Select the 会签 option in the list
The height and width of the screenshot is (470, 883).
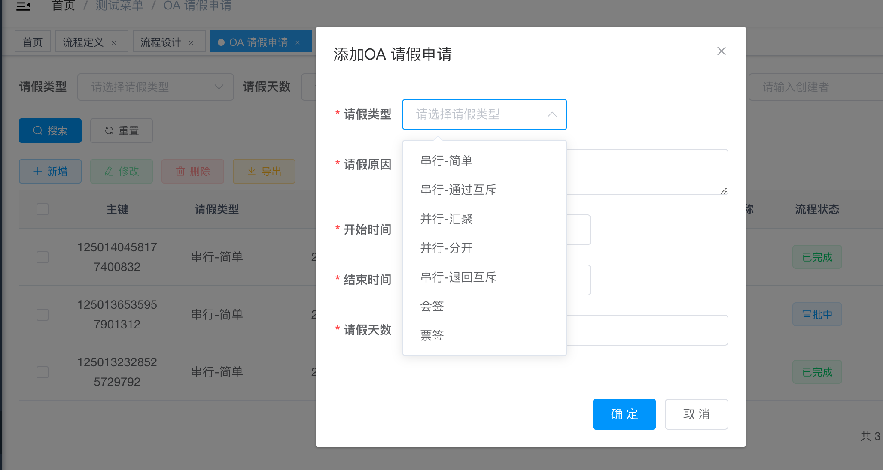click(x=432, y=306)
